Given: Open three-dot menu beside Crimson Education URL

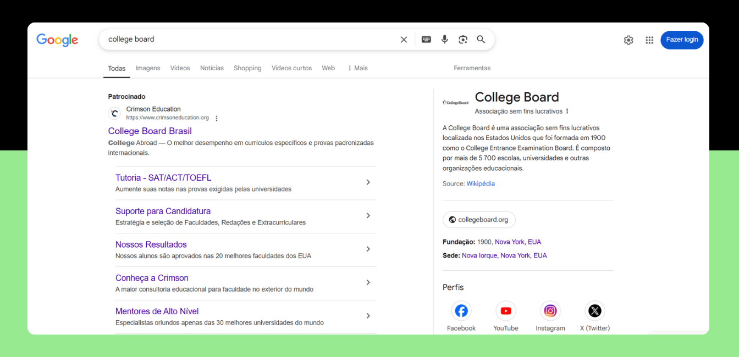Looking at the screenshot, I should coord(217,118).
